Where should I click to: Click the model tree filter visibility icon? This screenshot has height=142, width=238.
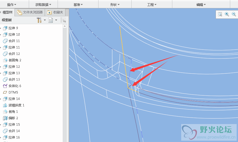(63, 20)
